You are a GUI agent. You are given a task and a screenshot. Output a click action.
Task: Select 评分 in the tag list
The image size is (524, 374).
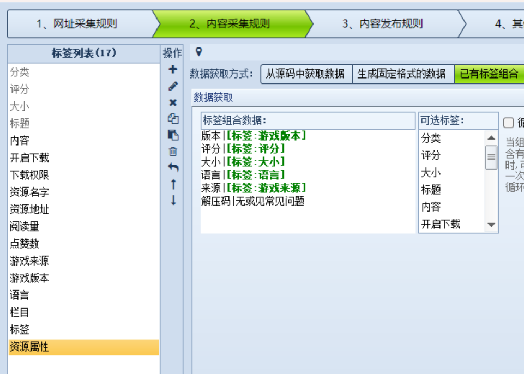[x=83, y=89]
